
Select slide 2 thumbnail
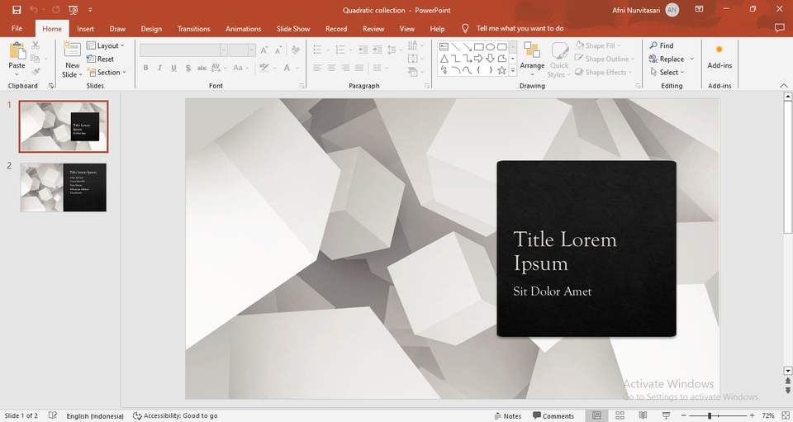tap(64, 187)
